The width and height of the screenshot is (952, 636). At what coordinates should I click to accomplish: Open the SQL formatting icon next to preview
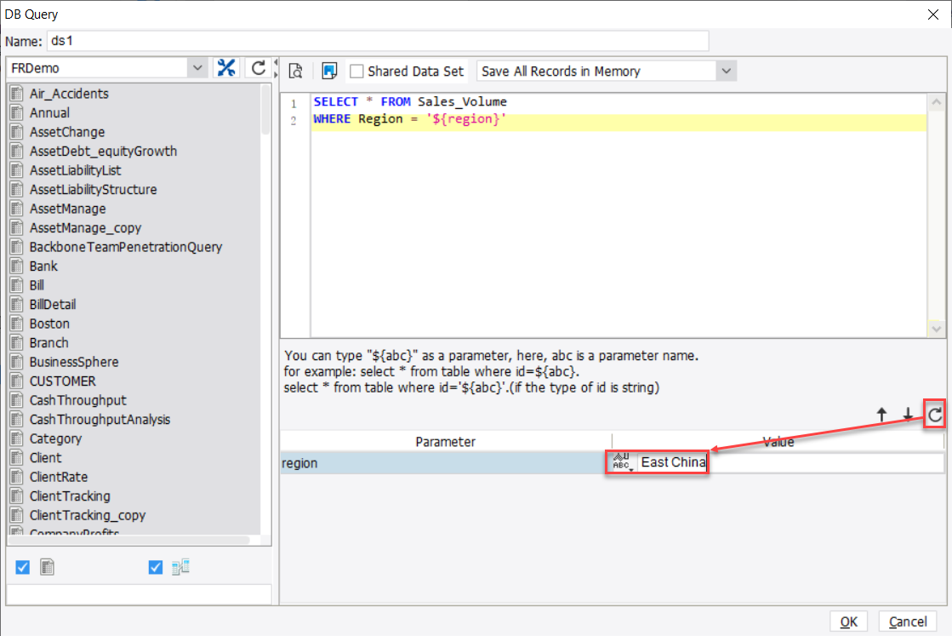pos(330,71)
